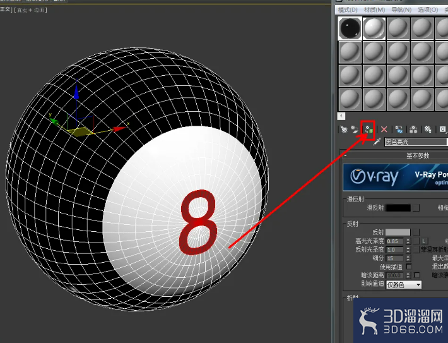The height and width of the screenshot is (343, 448).
Task: Click the [真实 + 边面] shading label
Action: pos(30,10)
